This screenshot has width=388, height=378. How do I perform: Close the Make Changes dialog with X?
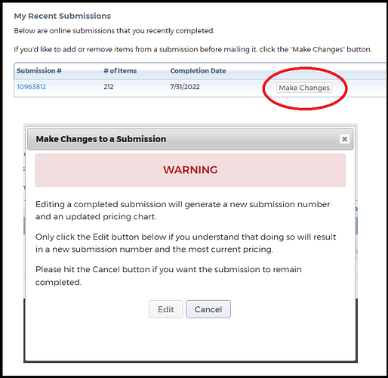click(x=344, y=139)
